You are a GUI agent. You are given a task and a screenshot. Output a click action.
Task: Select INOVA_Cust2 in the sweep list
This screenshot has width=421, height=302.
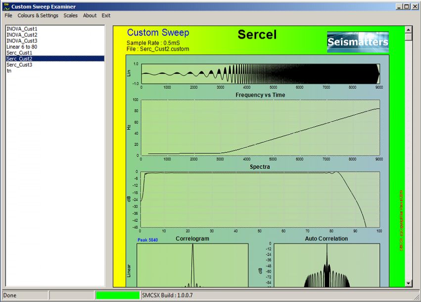[55, 35]
